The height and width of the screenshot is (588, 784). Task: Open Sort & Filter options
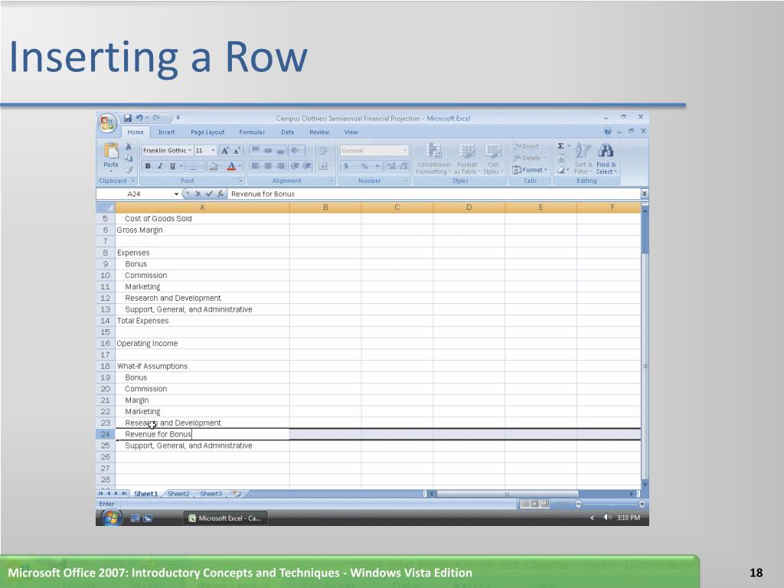tap(583, 158)
